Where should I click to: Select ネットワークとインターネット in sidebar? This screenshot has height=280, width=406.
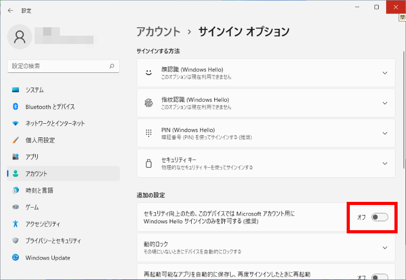[x=64, y=123]
